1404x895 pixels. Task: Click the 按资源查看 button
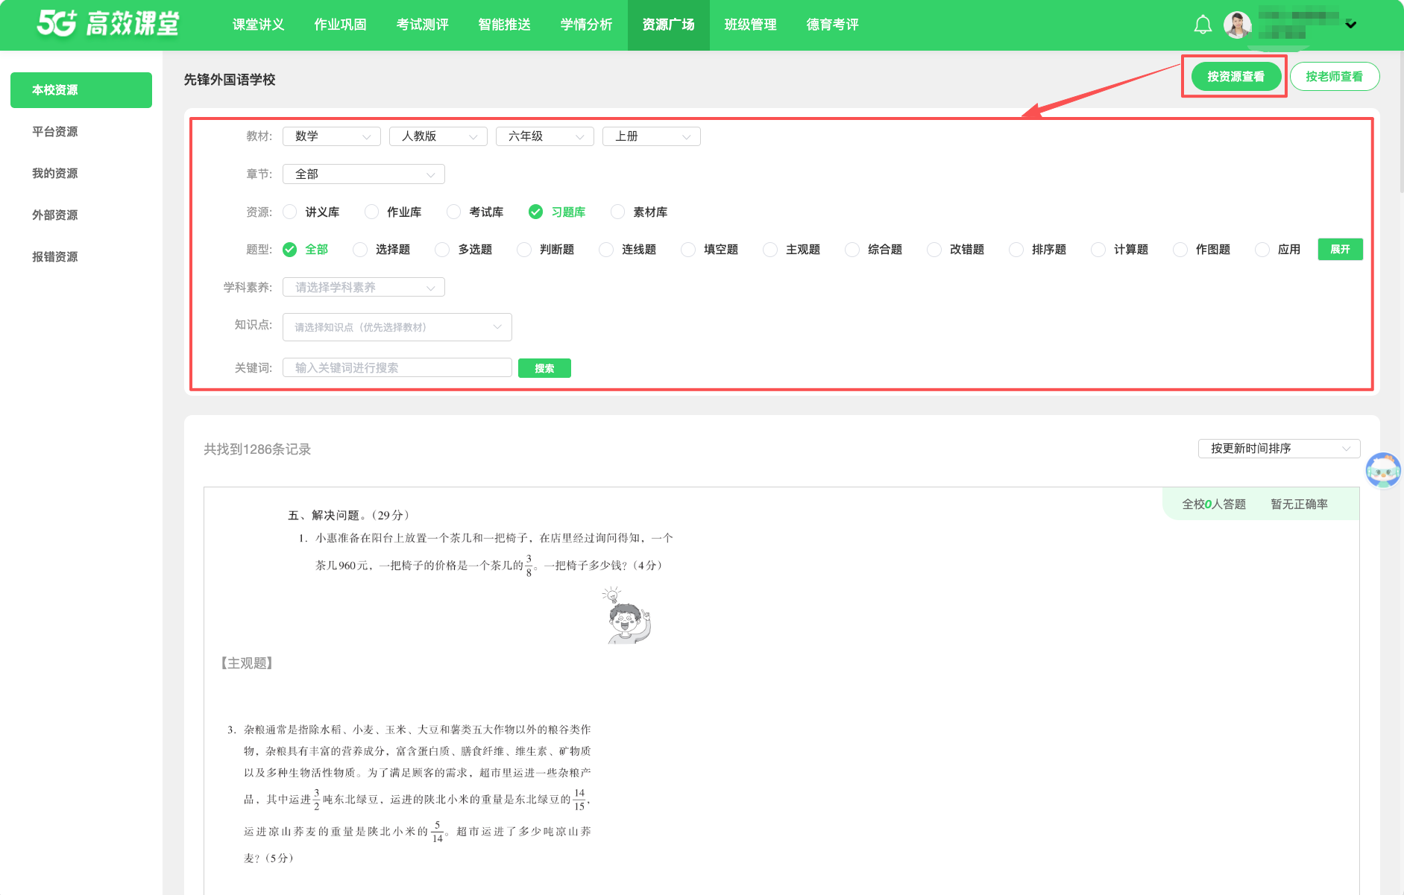(1236, 77)
